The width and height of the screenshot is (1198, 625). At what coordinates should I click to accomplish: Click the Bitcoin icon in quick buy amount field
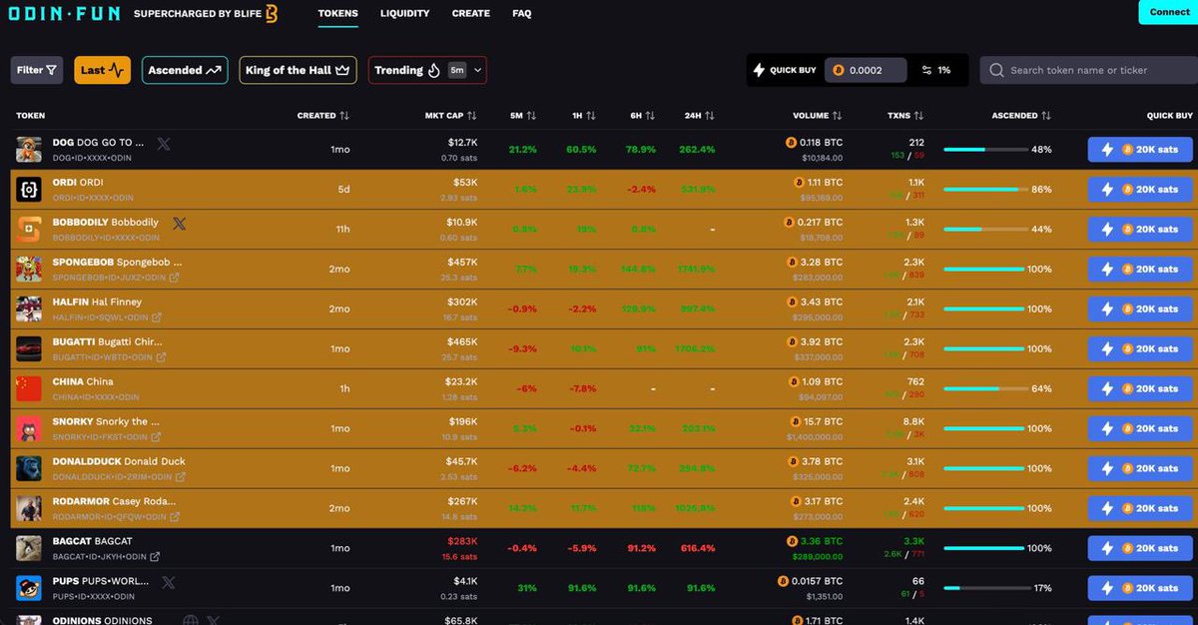tap(839, 71)
